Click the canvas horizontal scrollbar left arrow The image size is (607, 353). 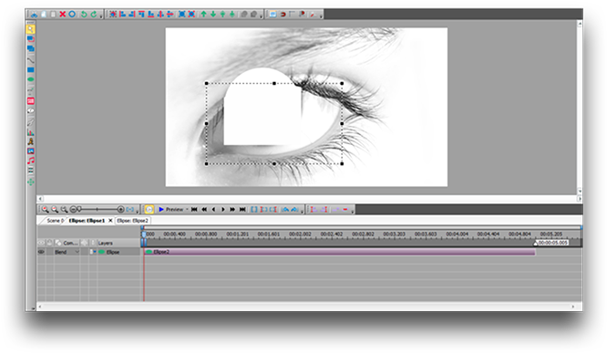[x=40, y=199]
